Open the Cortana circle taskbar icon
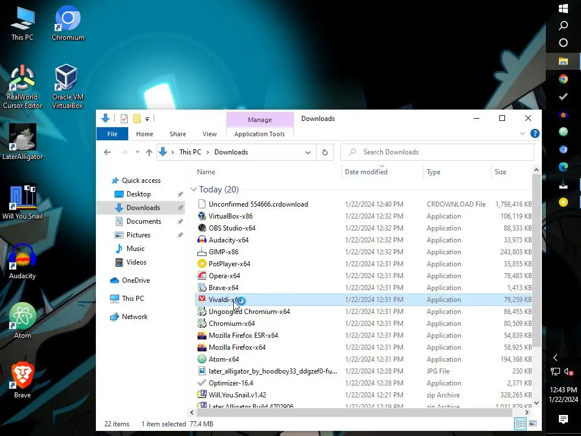Image resolution: width=581 pixels, height=436 pixels. click(563, 43)
